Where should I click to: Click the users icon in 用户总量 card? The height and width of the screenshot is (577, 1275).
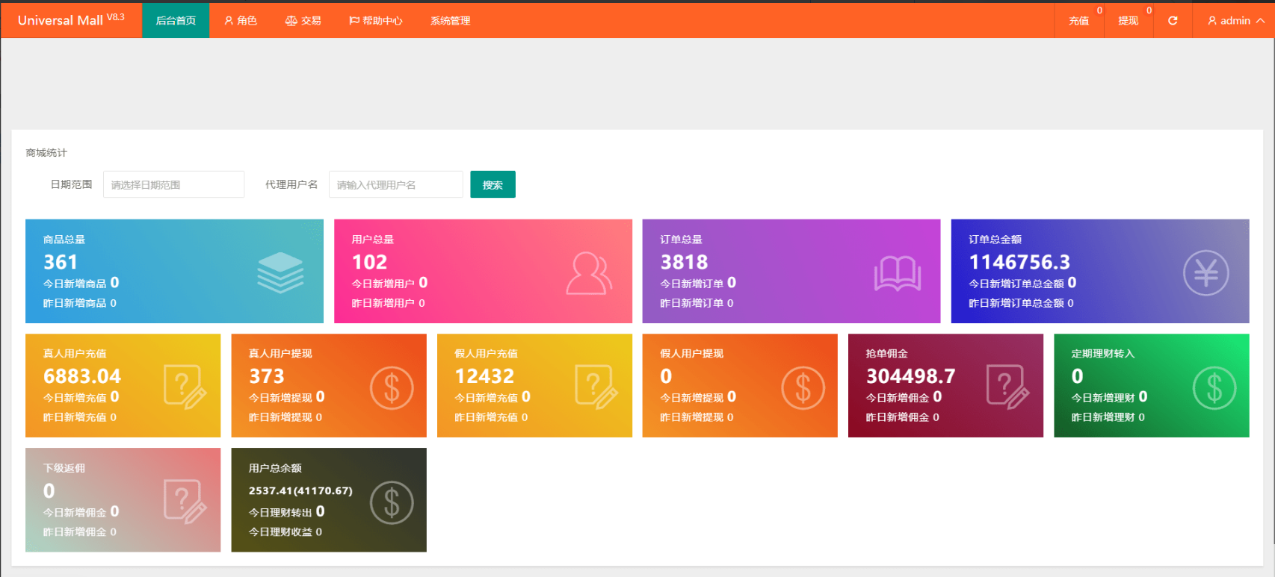point(589,273)
